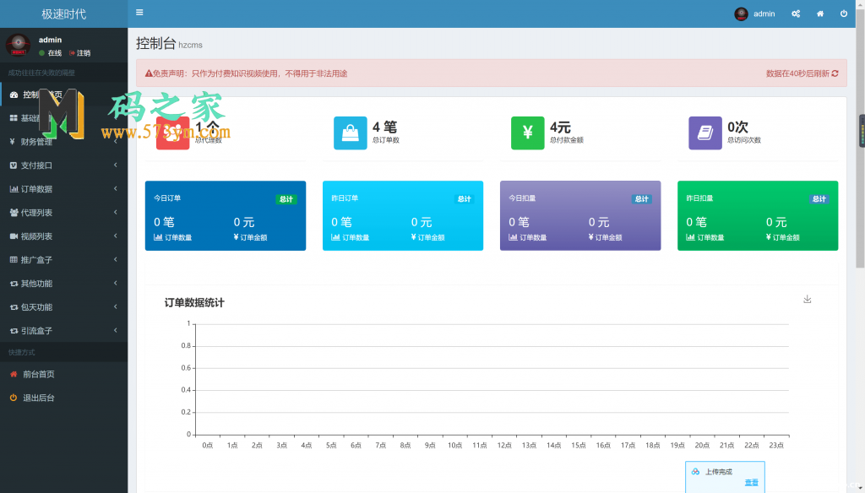
Task: Open 支付接口 menu in sidebar
Action: coord(63,165)
